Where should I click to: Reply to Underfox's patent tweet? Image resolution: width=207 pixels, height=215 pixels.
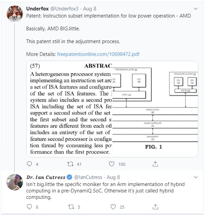click(x=29, y=164)
